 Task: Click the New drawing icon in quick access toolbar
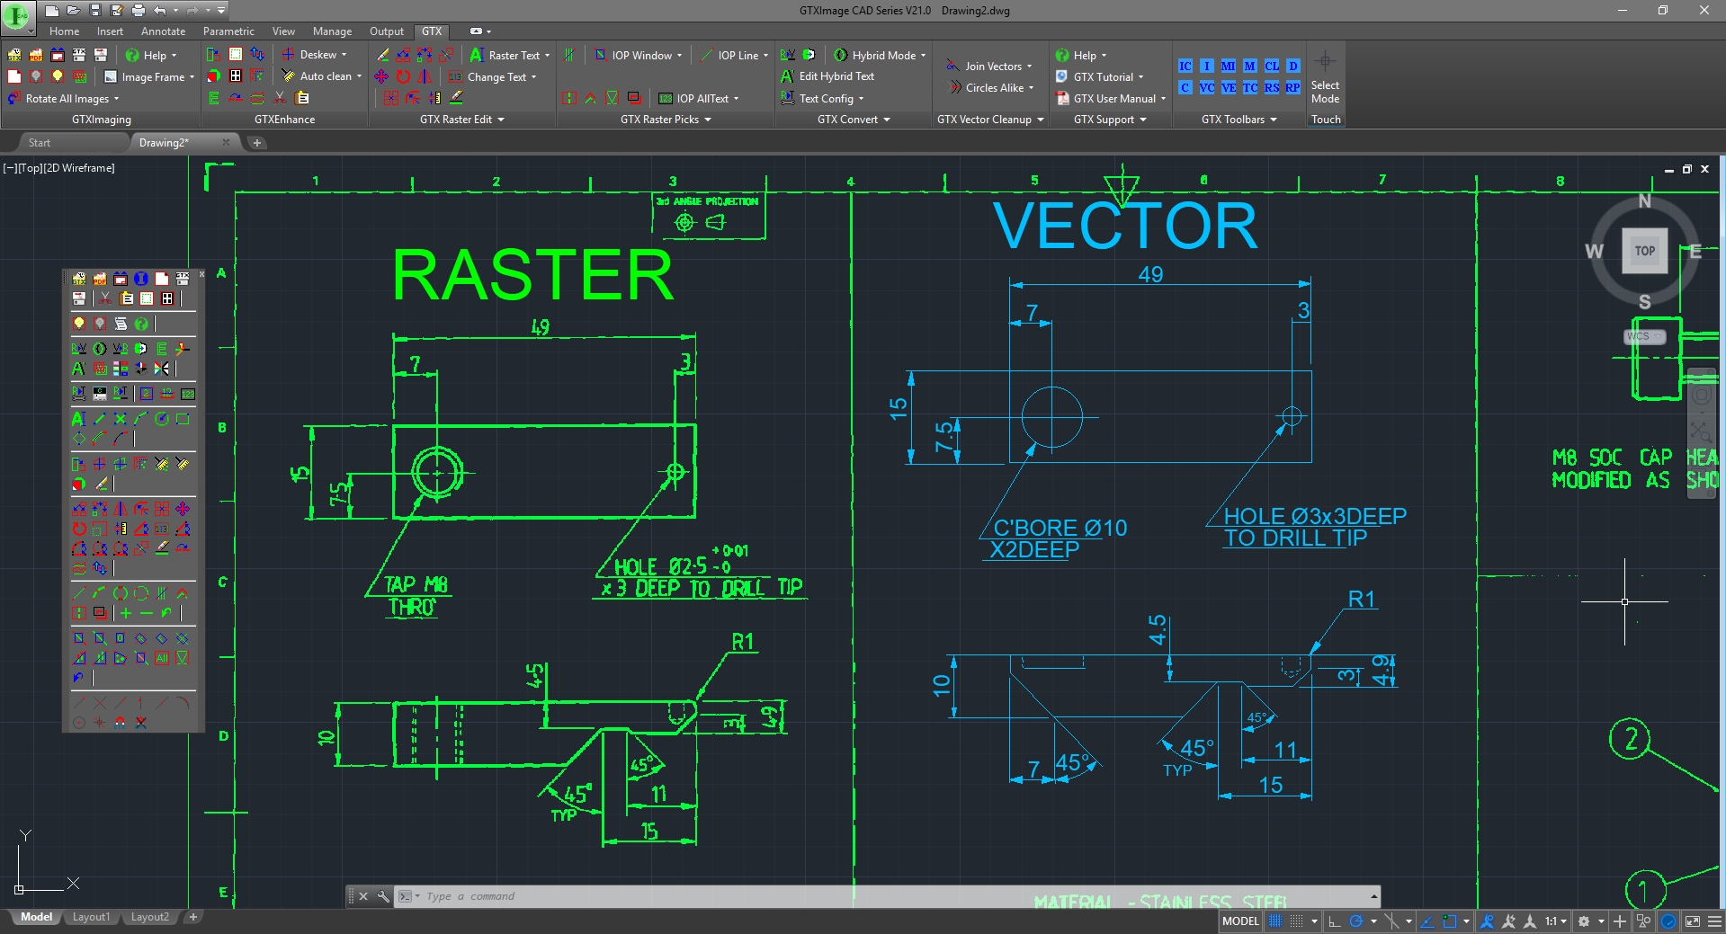coord(52,11)
